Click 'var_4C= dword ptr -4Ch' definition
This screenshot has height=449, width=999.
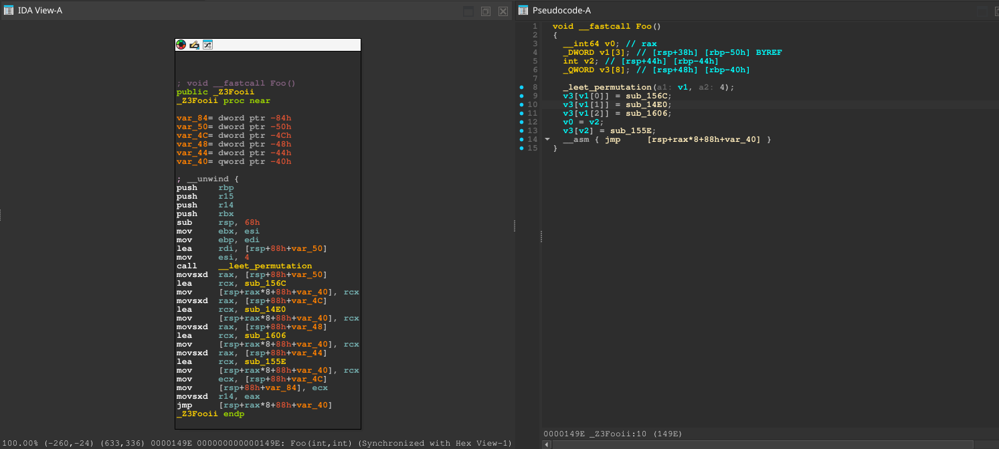[234, 135]
